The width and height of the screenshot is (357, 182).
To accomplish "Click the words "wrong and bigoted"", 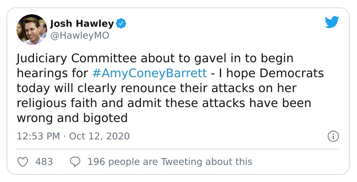I will click(x=73, y=118).
